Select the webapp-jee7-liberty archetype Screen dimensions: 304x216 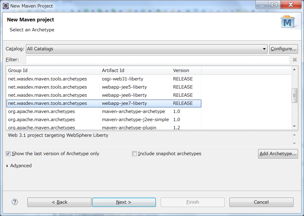(x=104, y=103)
